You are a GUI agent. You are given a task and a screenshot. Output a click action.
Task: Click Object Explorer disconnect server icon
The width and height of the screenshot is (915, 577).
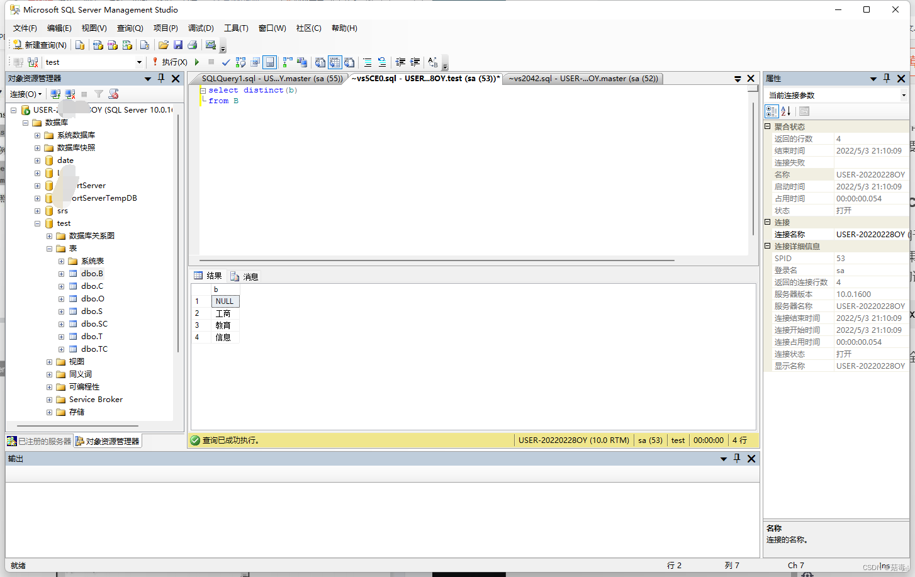point(70,94)
